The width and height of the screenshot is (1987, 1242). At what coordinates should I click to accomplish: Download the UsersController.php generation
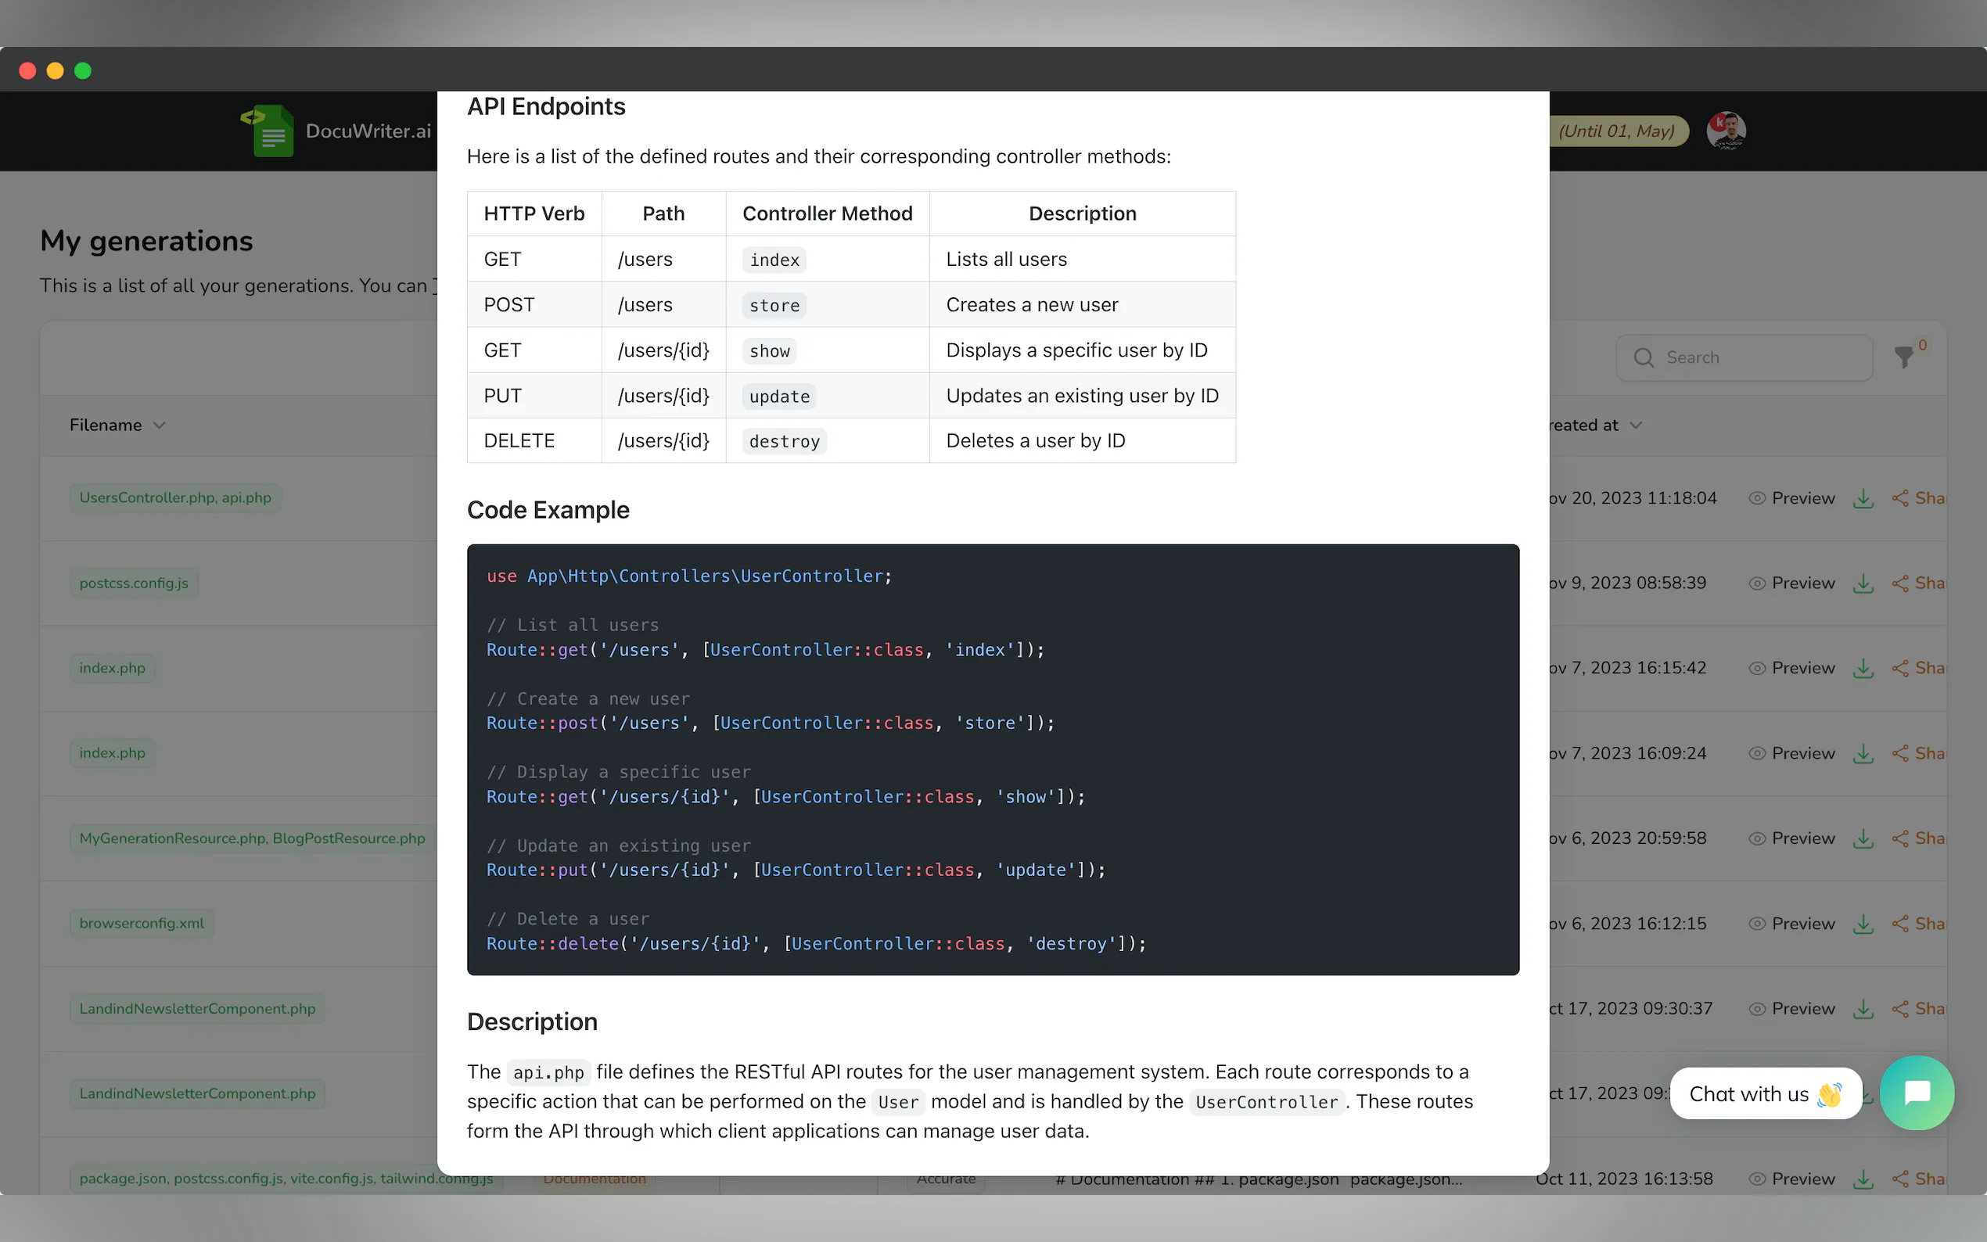point(1863,497)
